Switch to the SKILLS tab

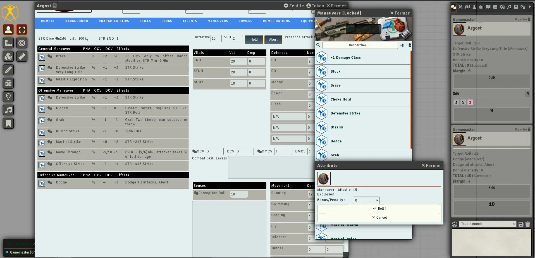[x=145, y=21]
